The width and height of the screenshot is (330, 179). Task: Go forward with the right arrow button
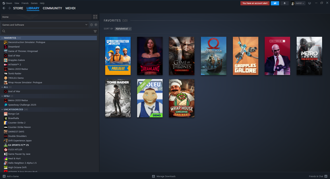pos(9,8)
